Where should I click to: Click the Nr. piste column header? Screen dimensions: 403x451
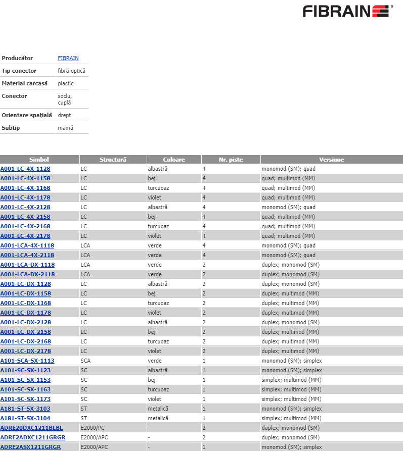point(231,160)
